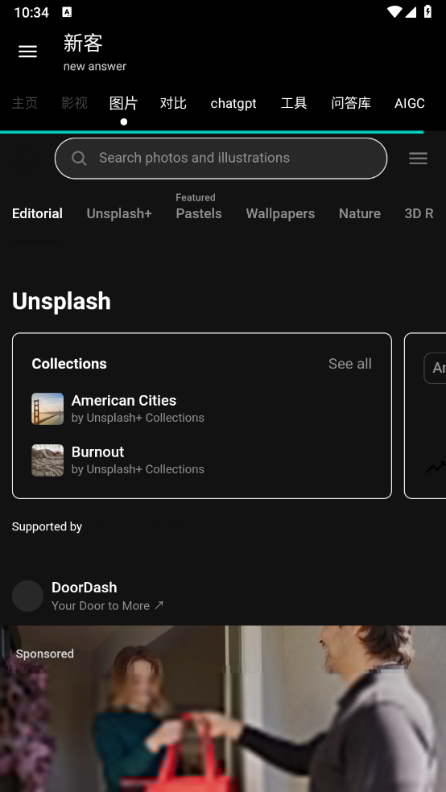446x792 pixels.
Task: Open the trending arrow icon in second card
Action: [x=436, y=468]
